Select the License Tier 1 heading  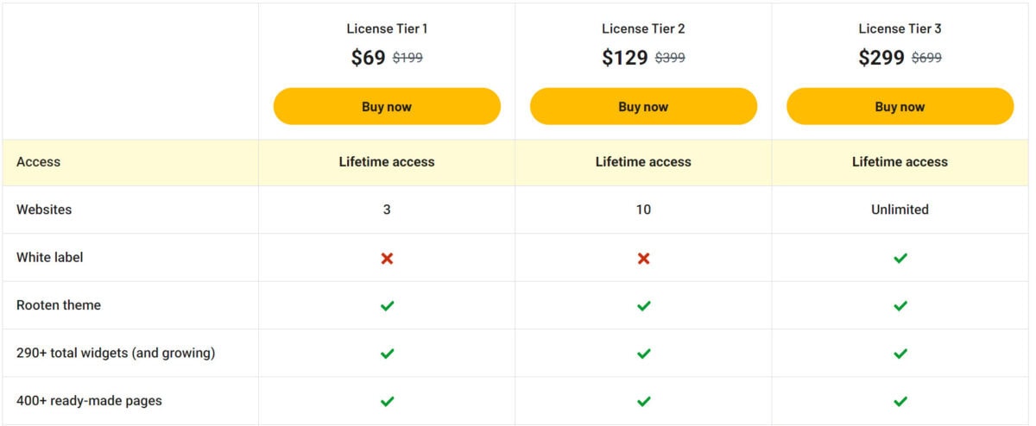tap(387, 28)
